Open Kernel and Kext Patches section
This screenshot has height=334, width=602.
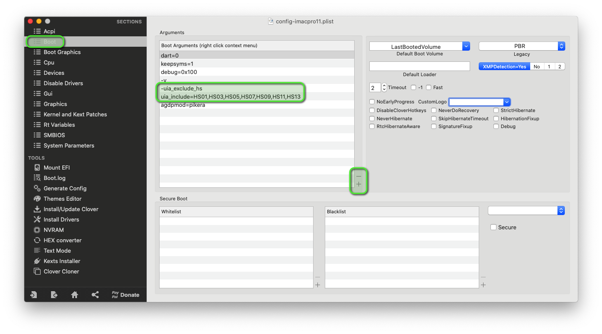[86, 114]
